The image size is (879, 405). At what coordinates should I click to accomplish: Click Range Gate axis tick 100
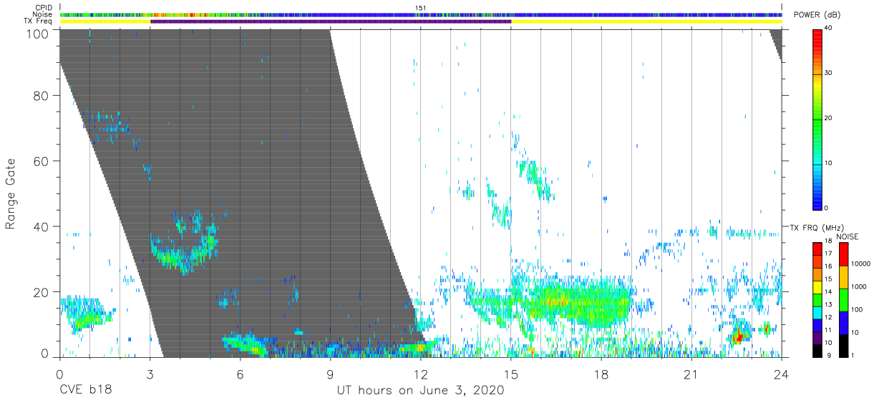[39, 34]
